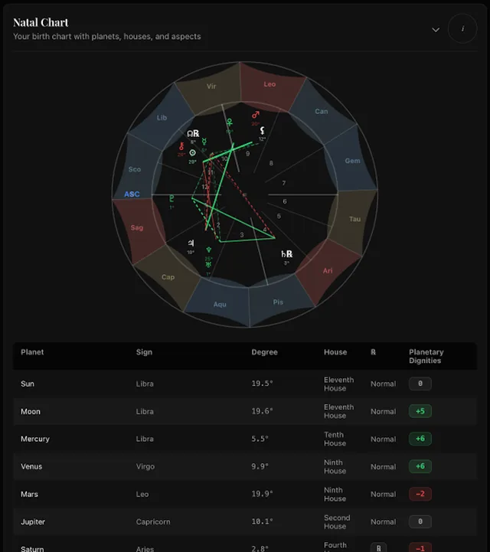
Task: Select the white Jupiter glyph in chart
Action: [x=191, y=243]
